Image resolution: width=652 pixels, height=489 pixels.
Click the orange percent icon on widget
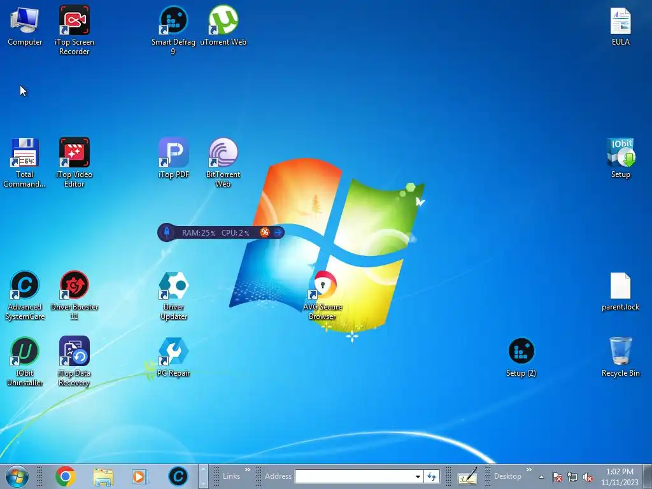click(264, 232)
